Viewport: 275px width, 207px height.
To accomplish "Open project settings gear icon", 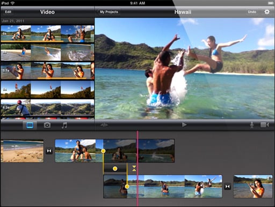I will coord(267,12).
